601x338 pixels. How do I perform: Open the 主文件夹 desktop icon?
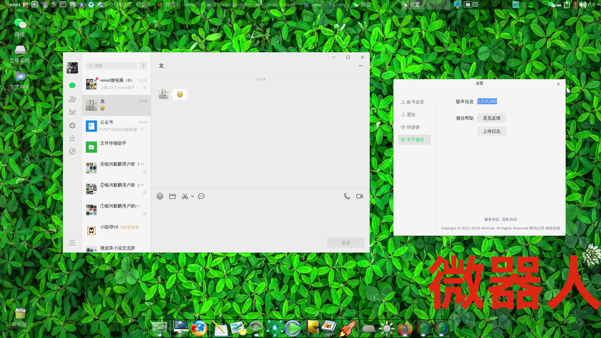pos(20,81)
